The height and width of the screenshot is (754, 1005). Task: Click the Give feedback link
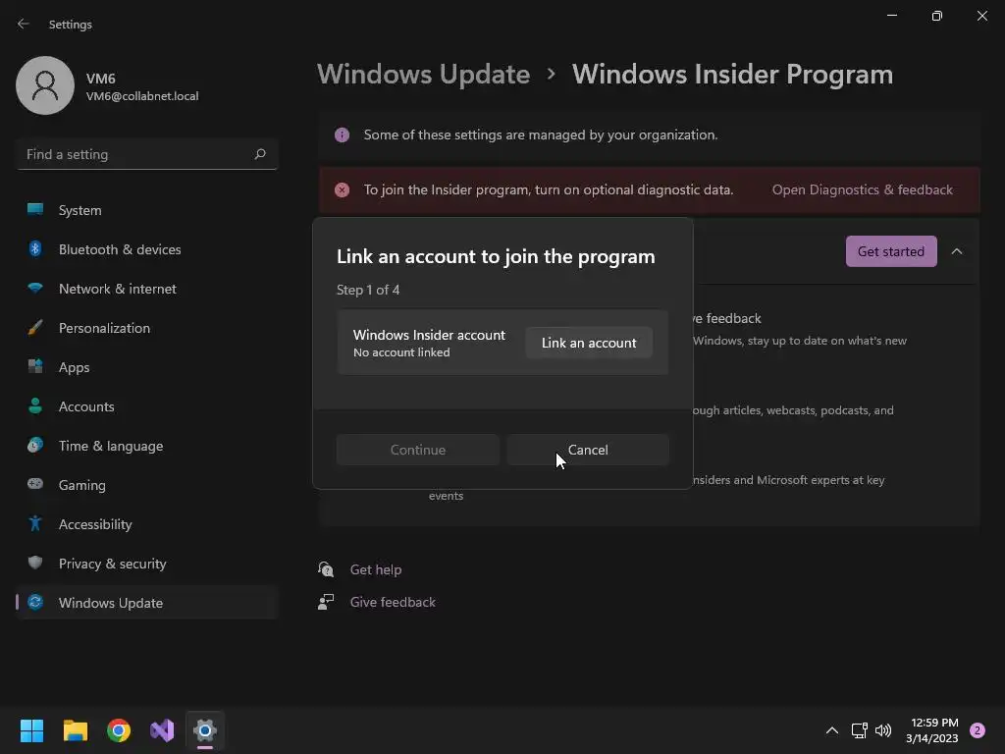pyautogui.click(x=393, y=602)
